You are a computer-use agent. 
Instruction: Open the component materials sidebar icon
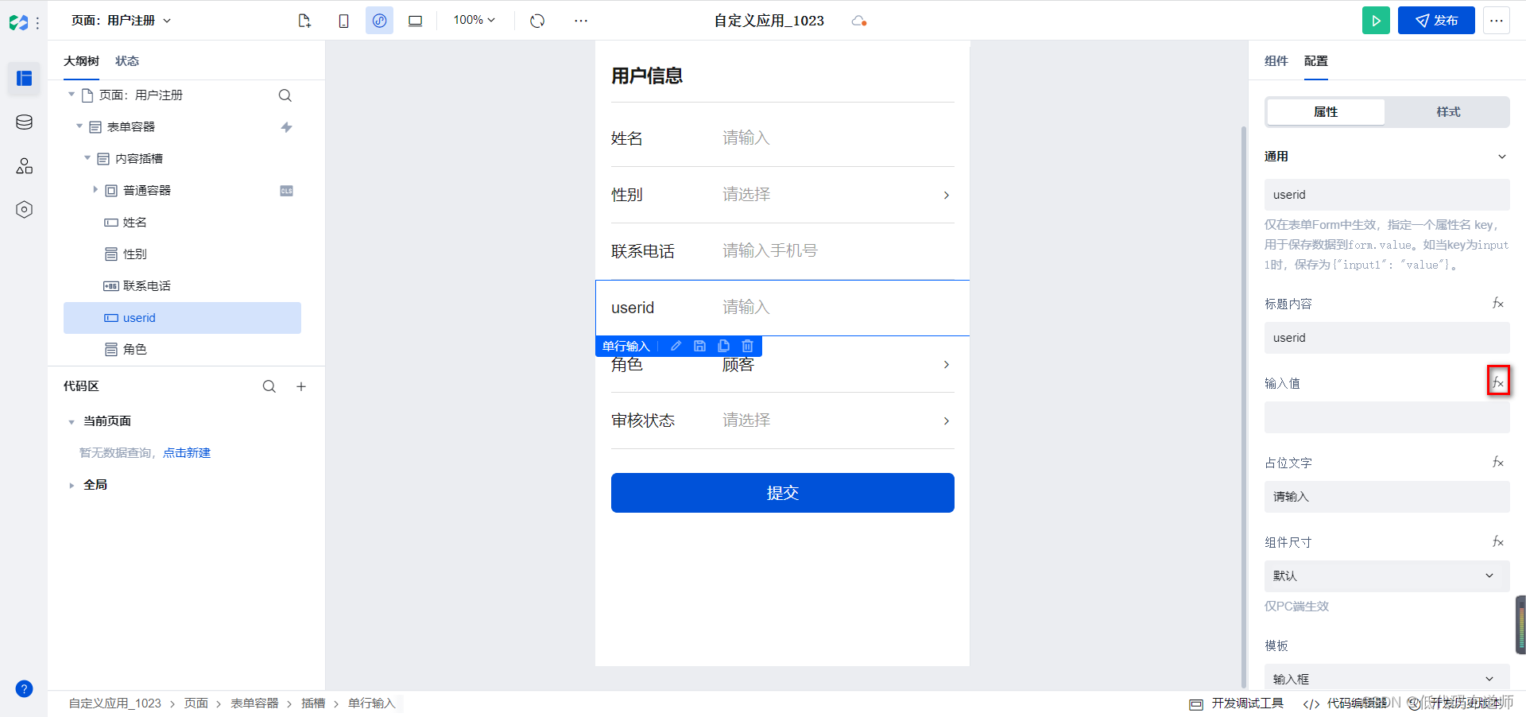(x=24, y=165)
